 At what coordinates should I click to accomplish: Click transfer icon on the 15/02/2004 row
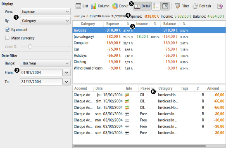pyautogui.click(x=127, y=101)
